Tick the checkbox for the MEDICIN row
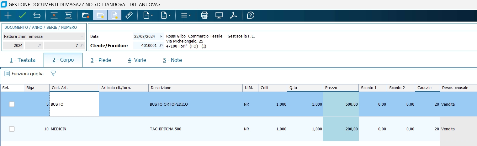This screenshot has width=477, height=146. 12,129
